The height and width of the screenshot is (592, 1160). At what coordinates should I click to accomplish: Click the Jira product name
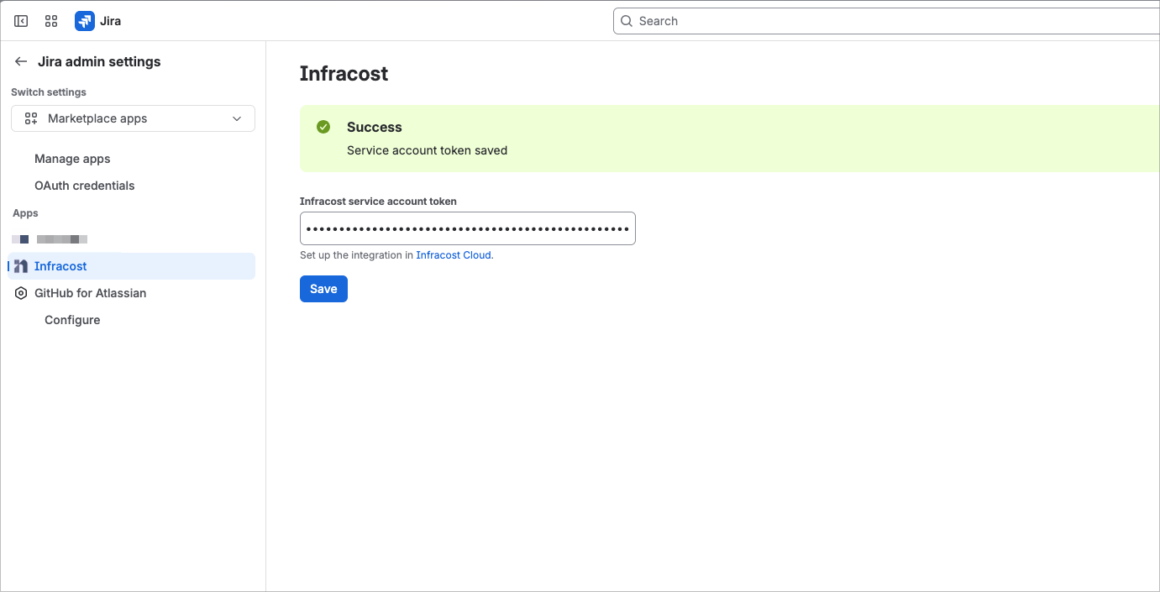tap(111, 21)
